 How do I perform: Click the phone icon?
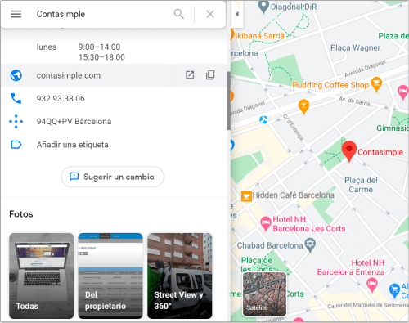tap(16, 98)
